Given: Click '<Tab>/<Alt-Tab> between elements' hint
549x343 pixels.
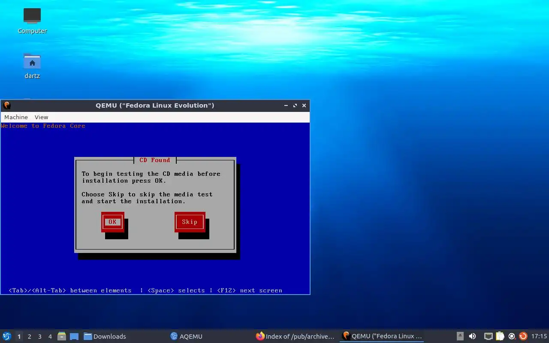Looking at the screenshot, I should (70, 290).
